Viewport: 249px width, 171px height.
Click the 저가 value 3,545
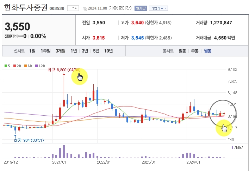pos(137,38)
